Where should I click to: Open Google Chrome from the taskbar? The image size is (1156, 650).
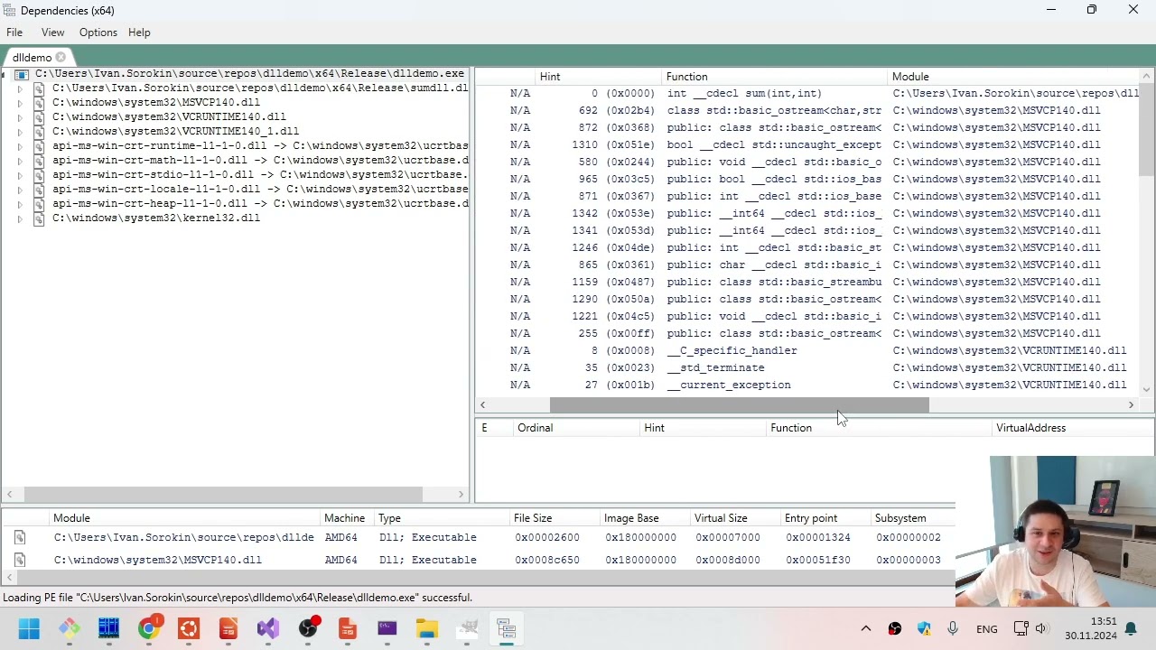149,628
